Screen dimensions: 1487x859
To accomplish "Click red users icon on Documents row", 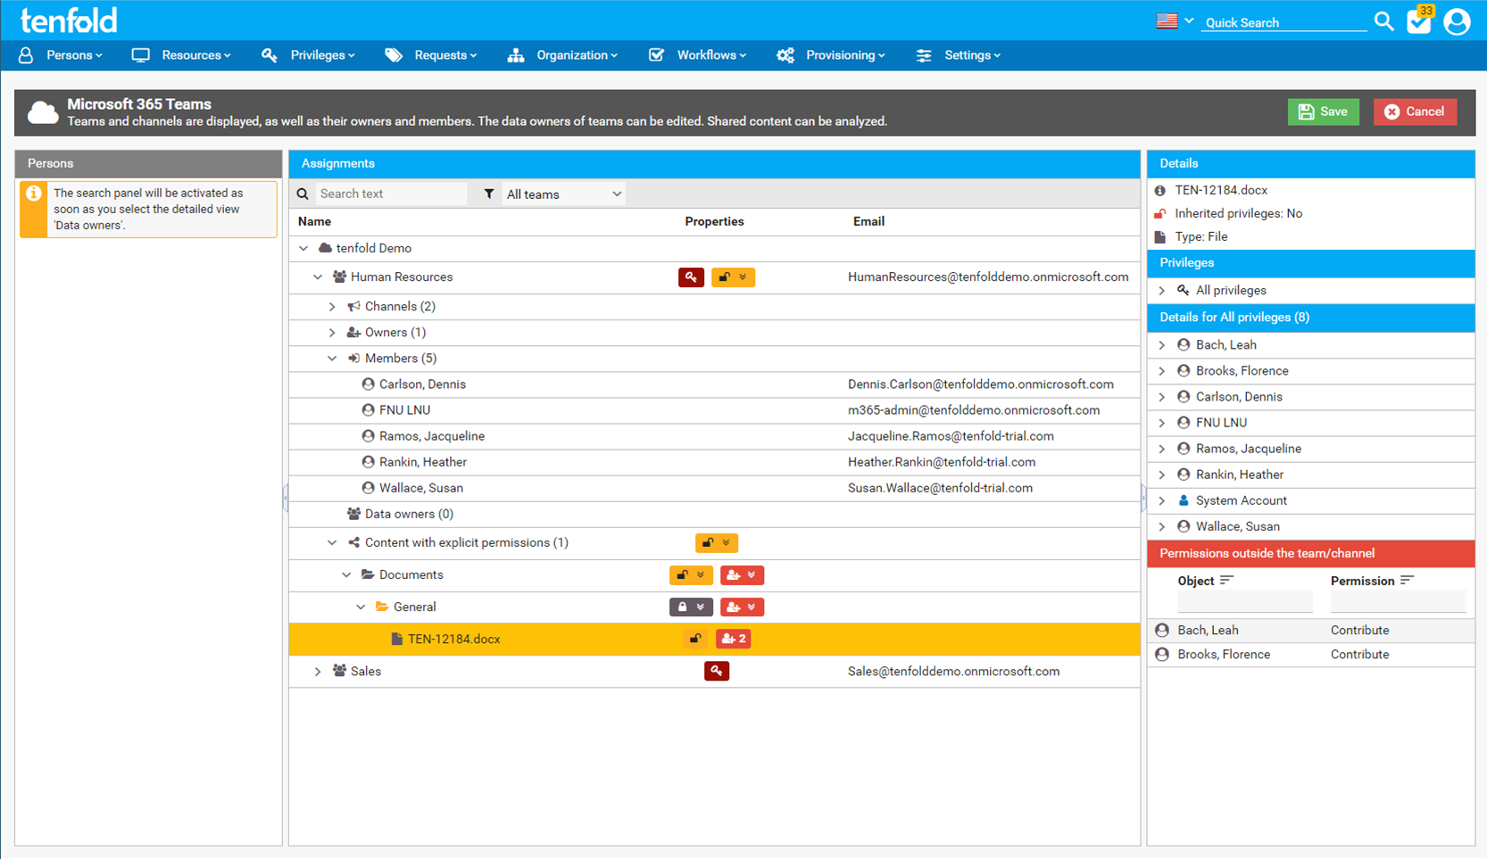I will click(x=742, y=575).
